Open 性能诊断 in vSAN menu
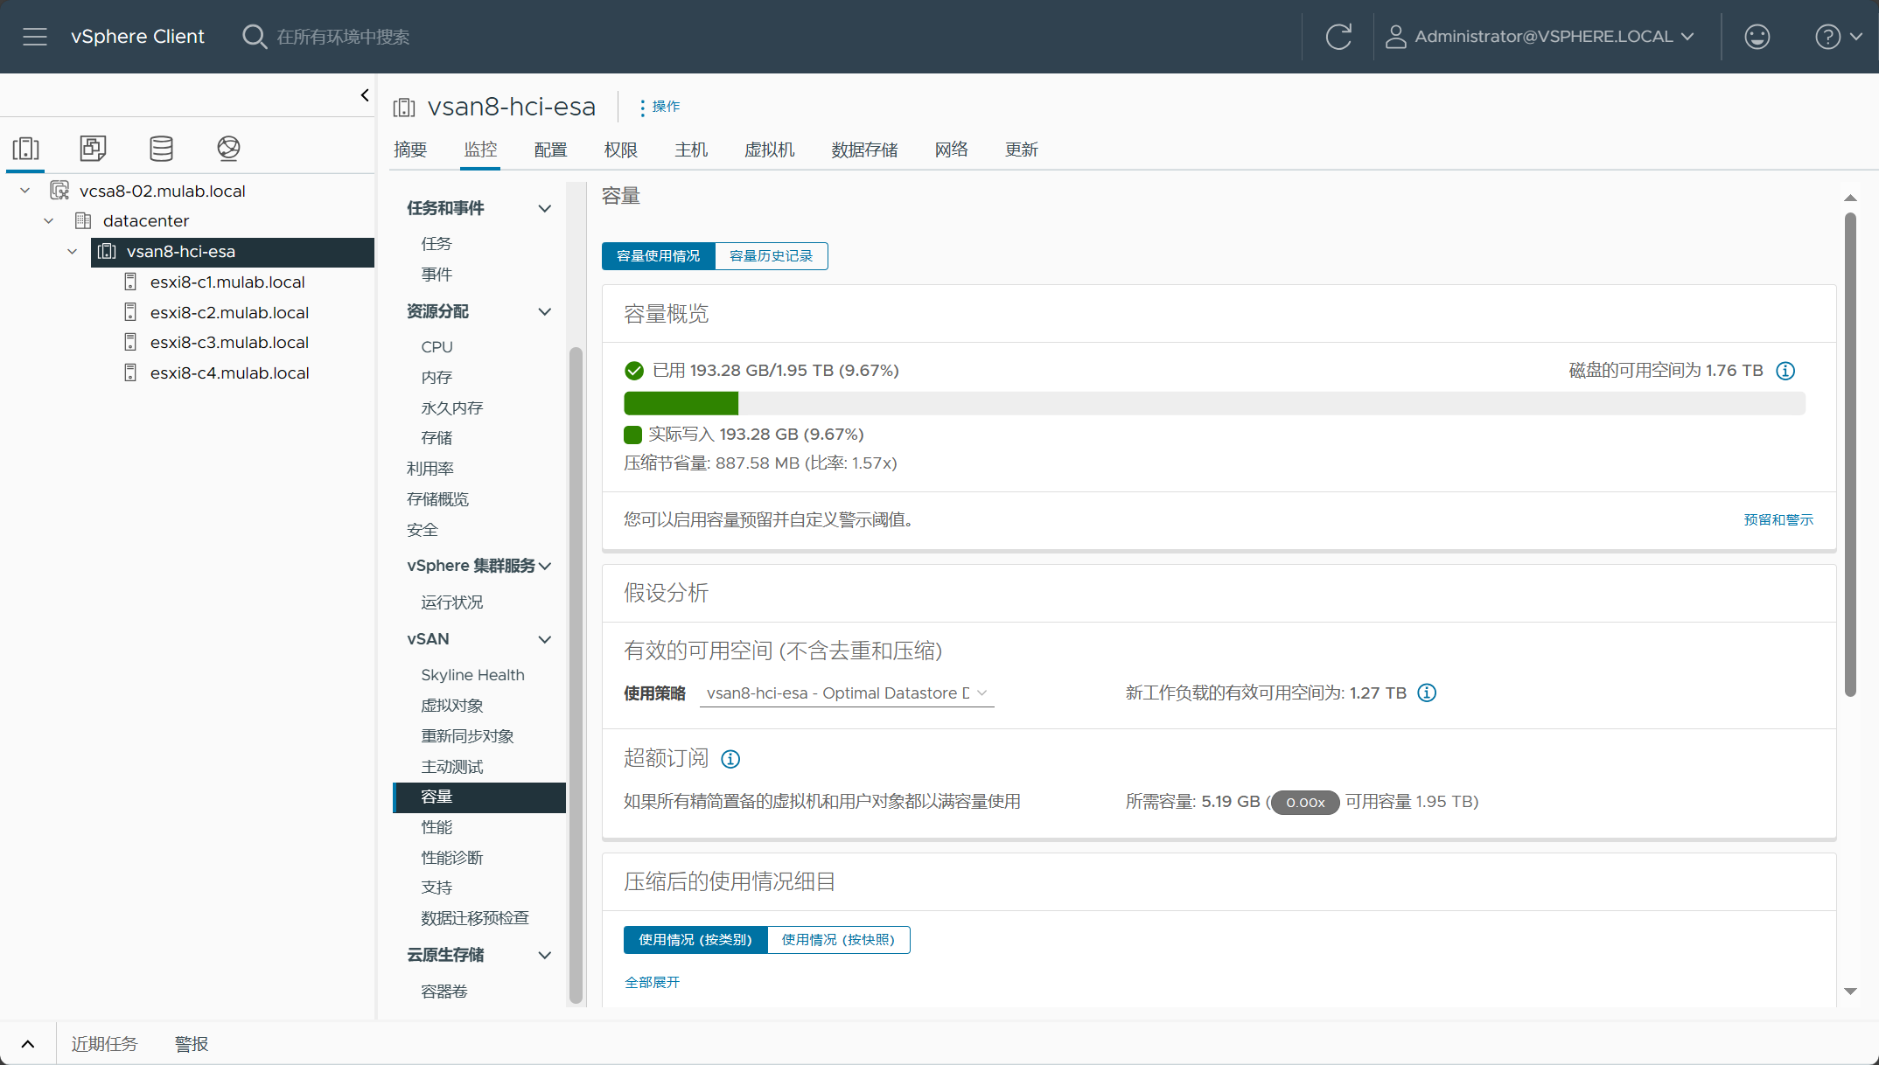The width and height of the screenshot is (1879, 1065). (451, 858)
